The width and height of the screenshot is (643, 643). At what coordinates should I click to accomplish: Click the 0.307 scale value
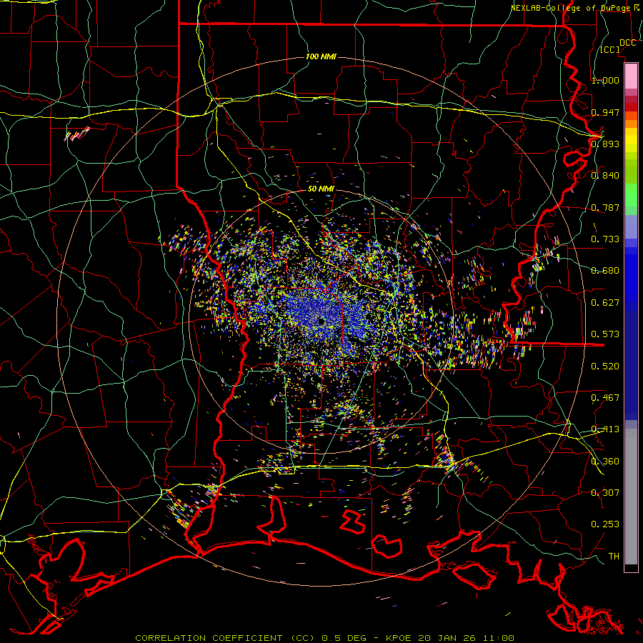(x=605, y=493)
